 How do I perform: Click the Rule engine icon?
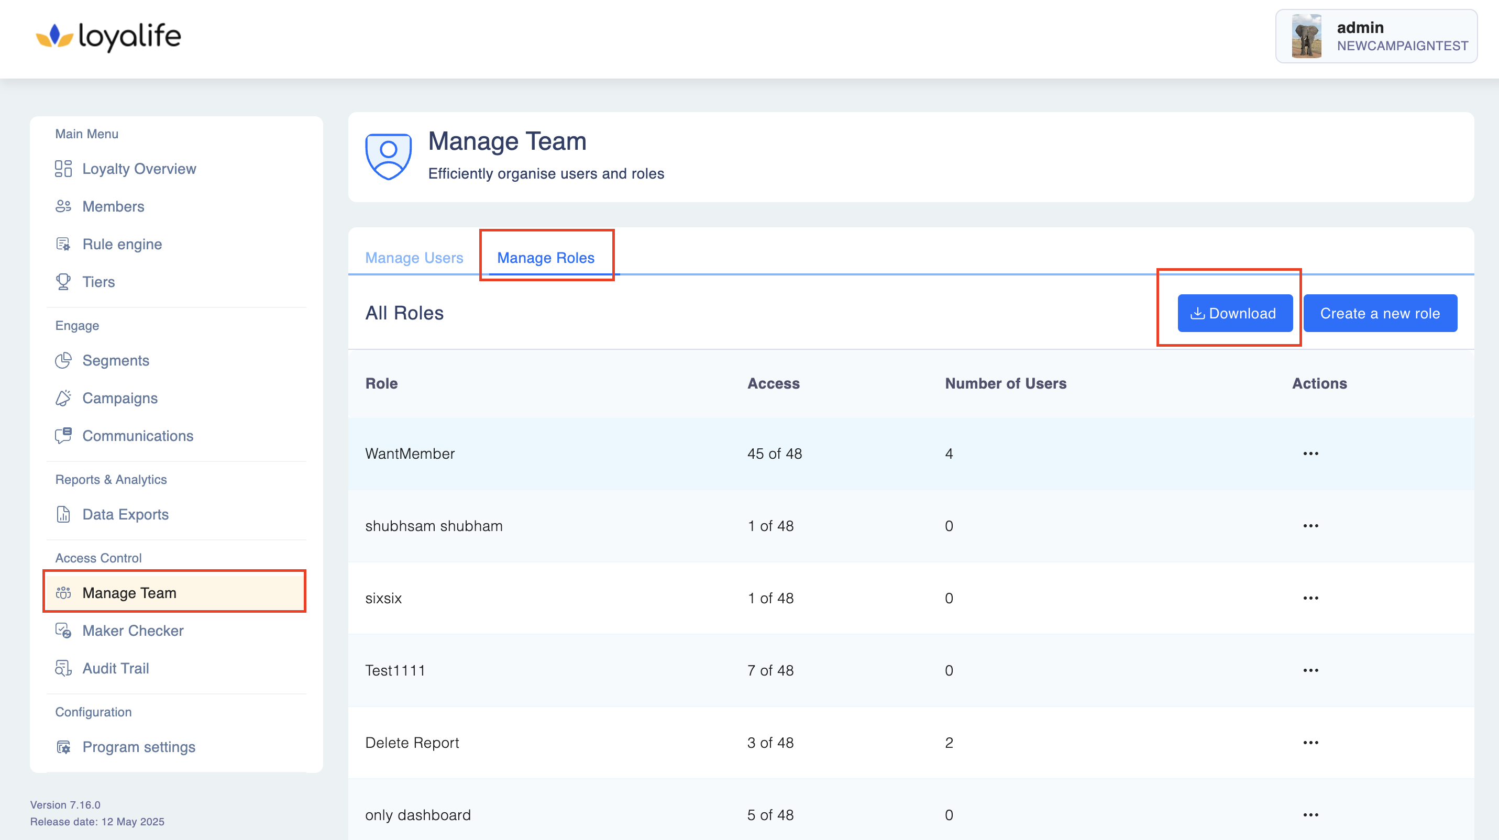[63, 245]
